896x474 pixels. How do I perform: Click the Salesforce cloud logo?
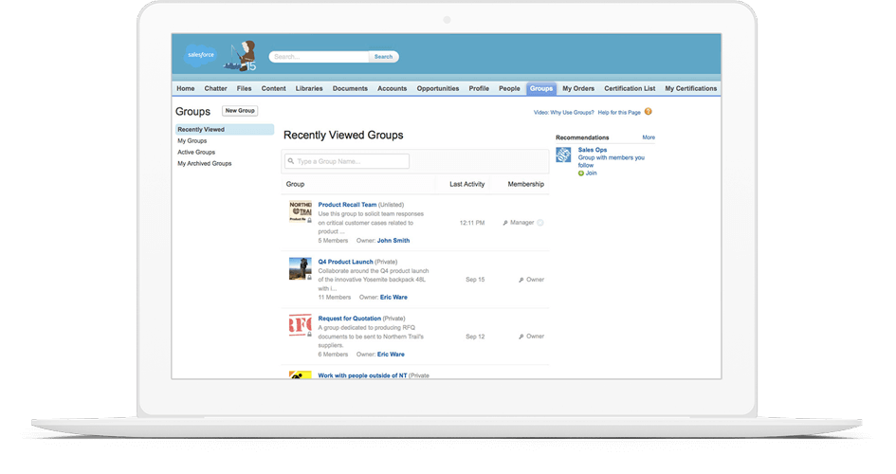[200, 55]
